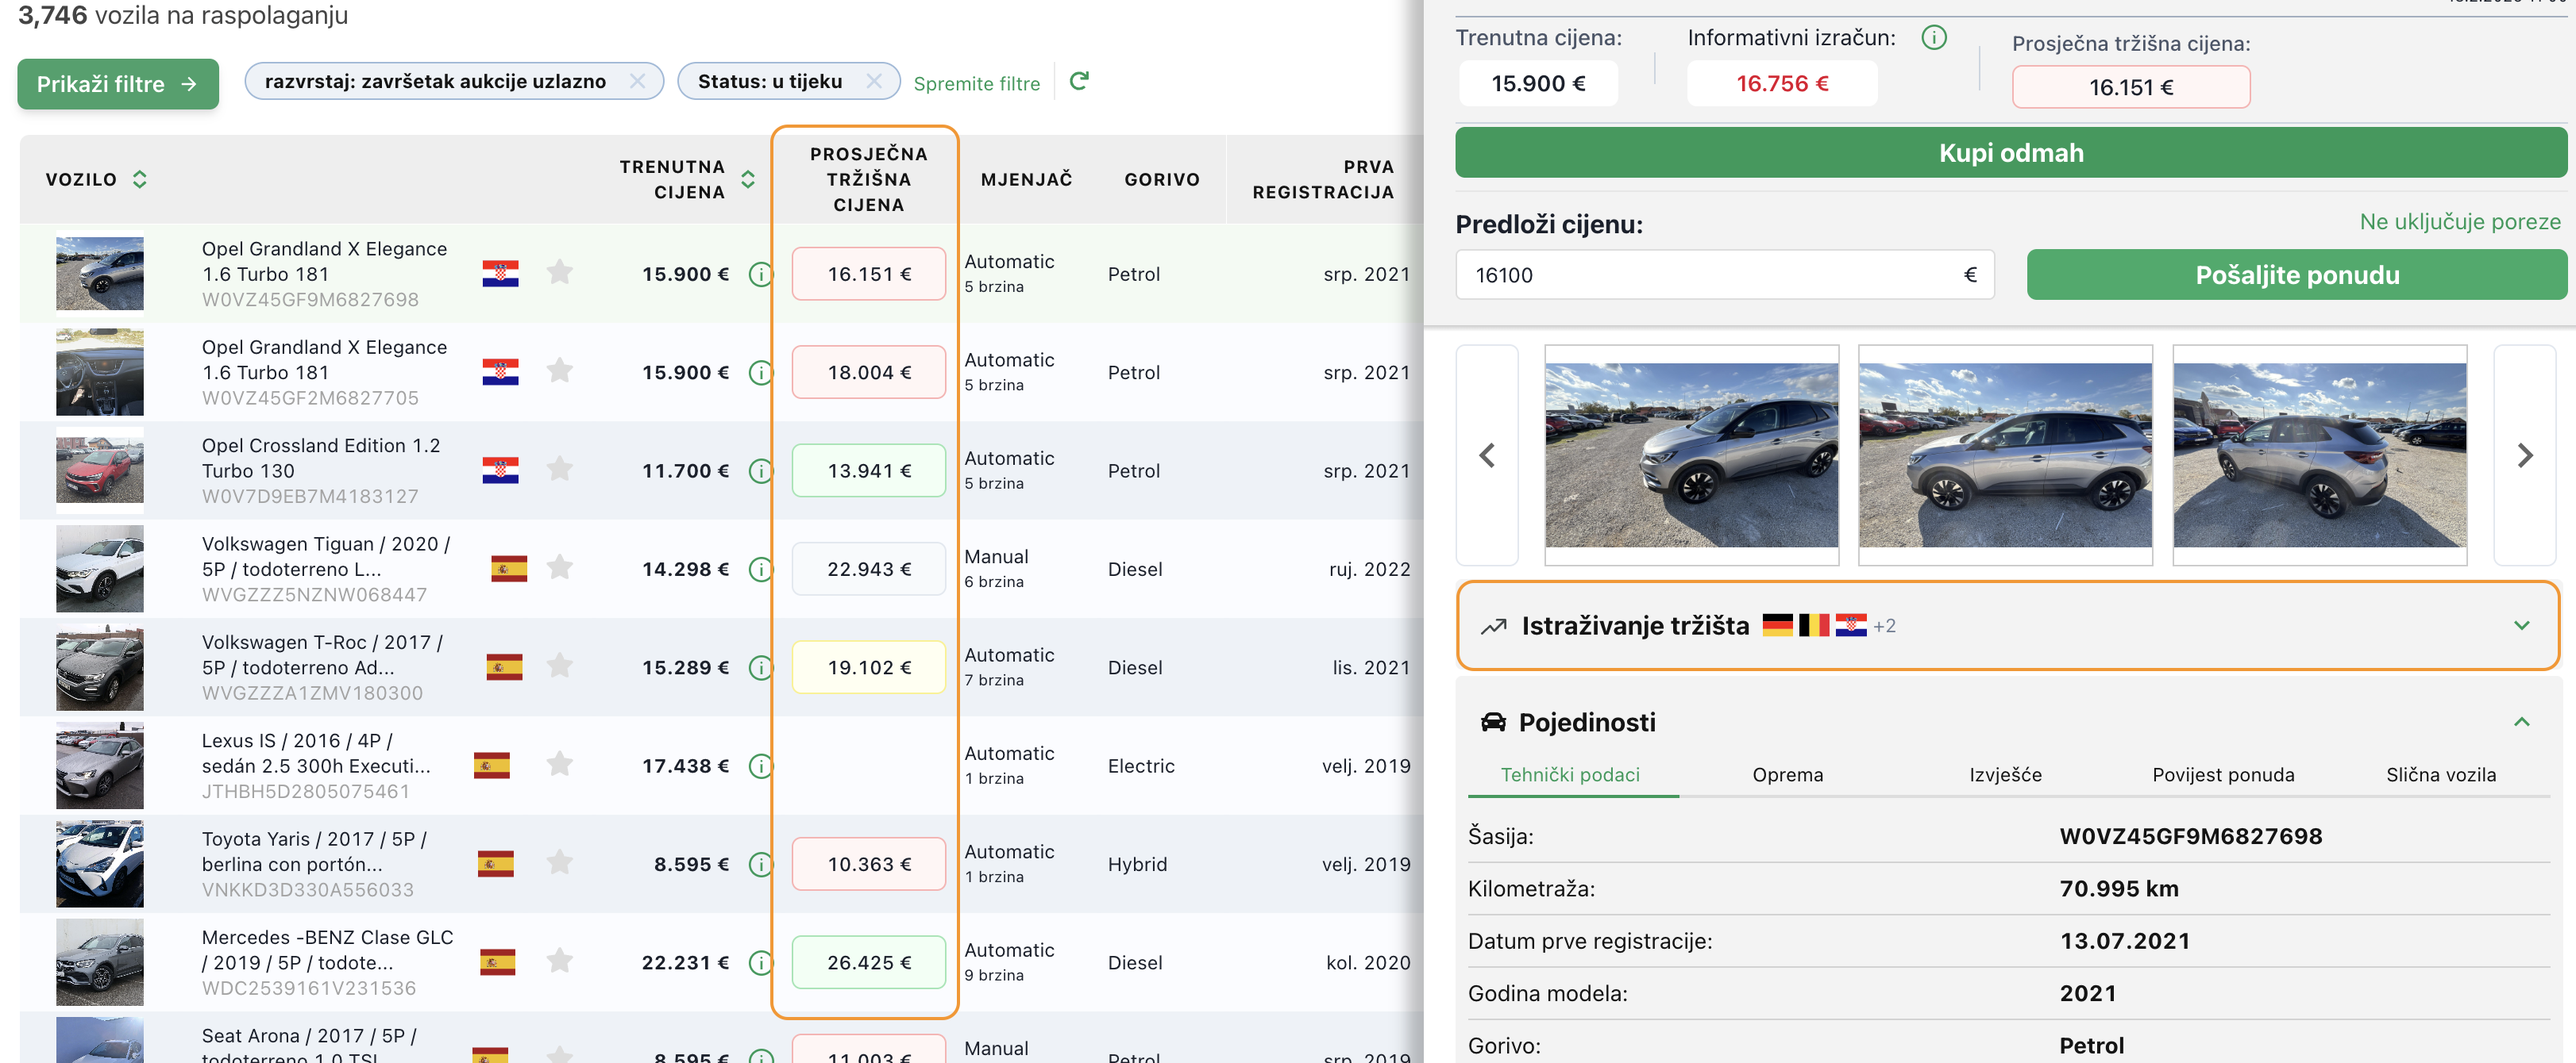Screen dimensions: 2576x1063
Task: Open the Povijest ponuda tab
Action: [2222, 774]
